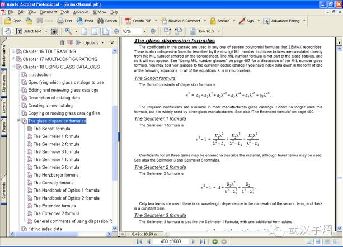Collapse Chapter 18 USING GLASS CATALOGS
Image resolution: width=343 pixels, height=247 pixels.
tap(13, 66)
